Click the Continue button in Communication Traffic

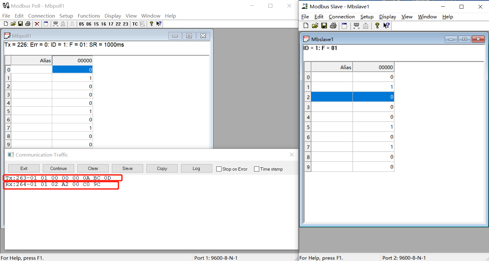[x=58, y=168]
